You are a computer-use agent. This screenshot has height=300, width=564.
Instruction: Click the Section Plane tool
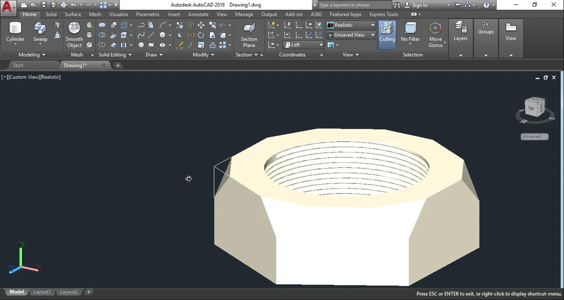click(249, 35)
